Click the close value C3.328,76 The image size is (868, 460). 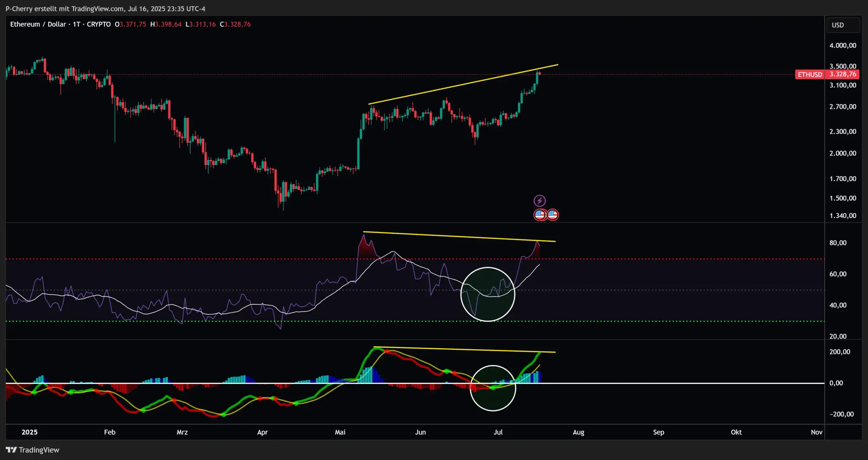pos(235,24)
